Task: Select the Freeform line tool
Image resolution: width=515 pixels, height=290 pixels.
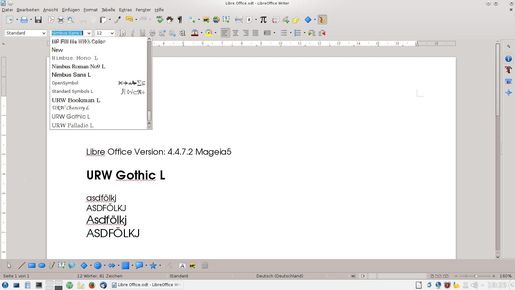Action: [51, 266]
